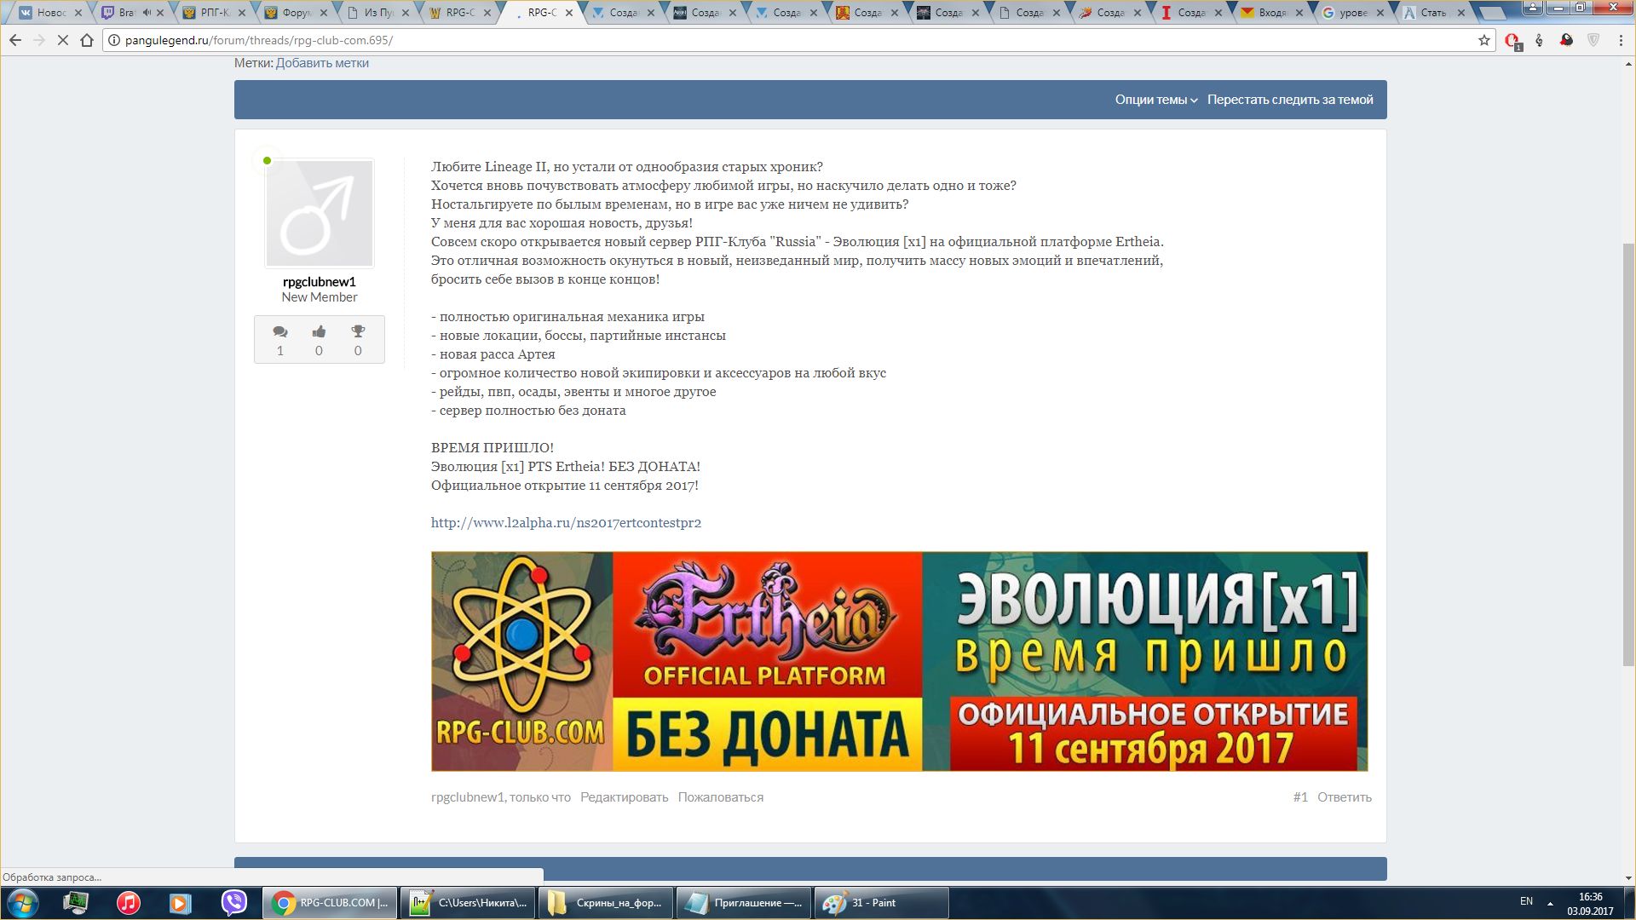Show hidden system tray icons

click(1550, 903)
